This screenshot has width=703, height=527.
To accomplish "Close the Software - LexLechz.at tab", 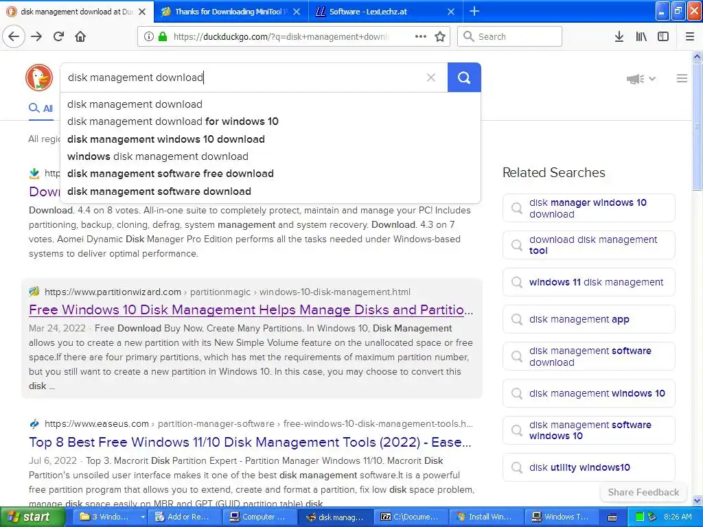I will pyautogui.click(x=451, y=12).
